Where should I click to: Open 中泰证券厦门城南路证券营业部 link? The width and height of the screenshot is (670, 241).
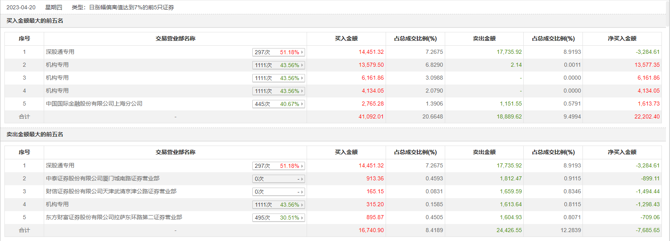(x=102, y=178)
